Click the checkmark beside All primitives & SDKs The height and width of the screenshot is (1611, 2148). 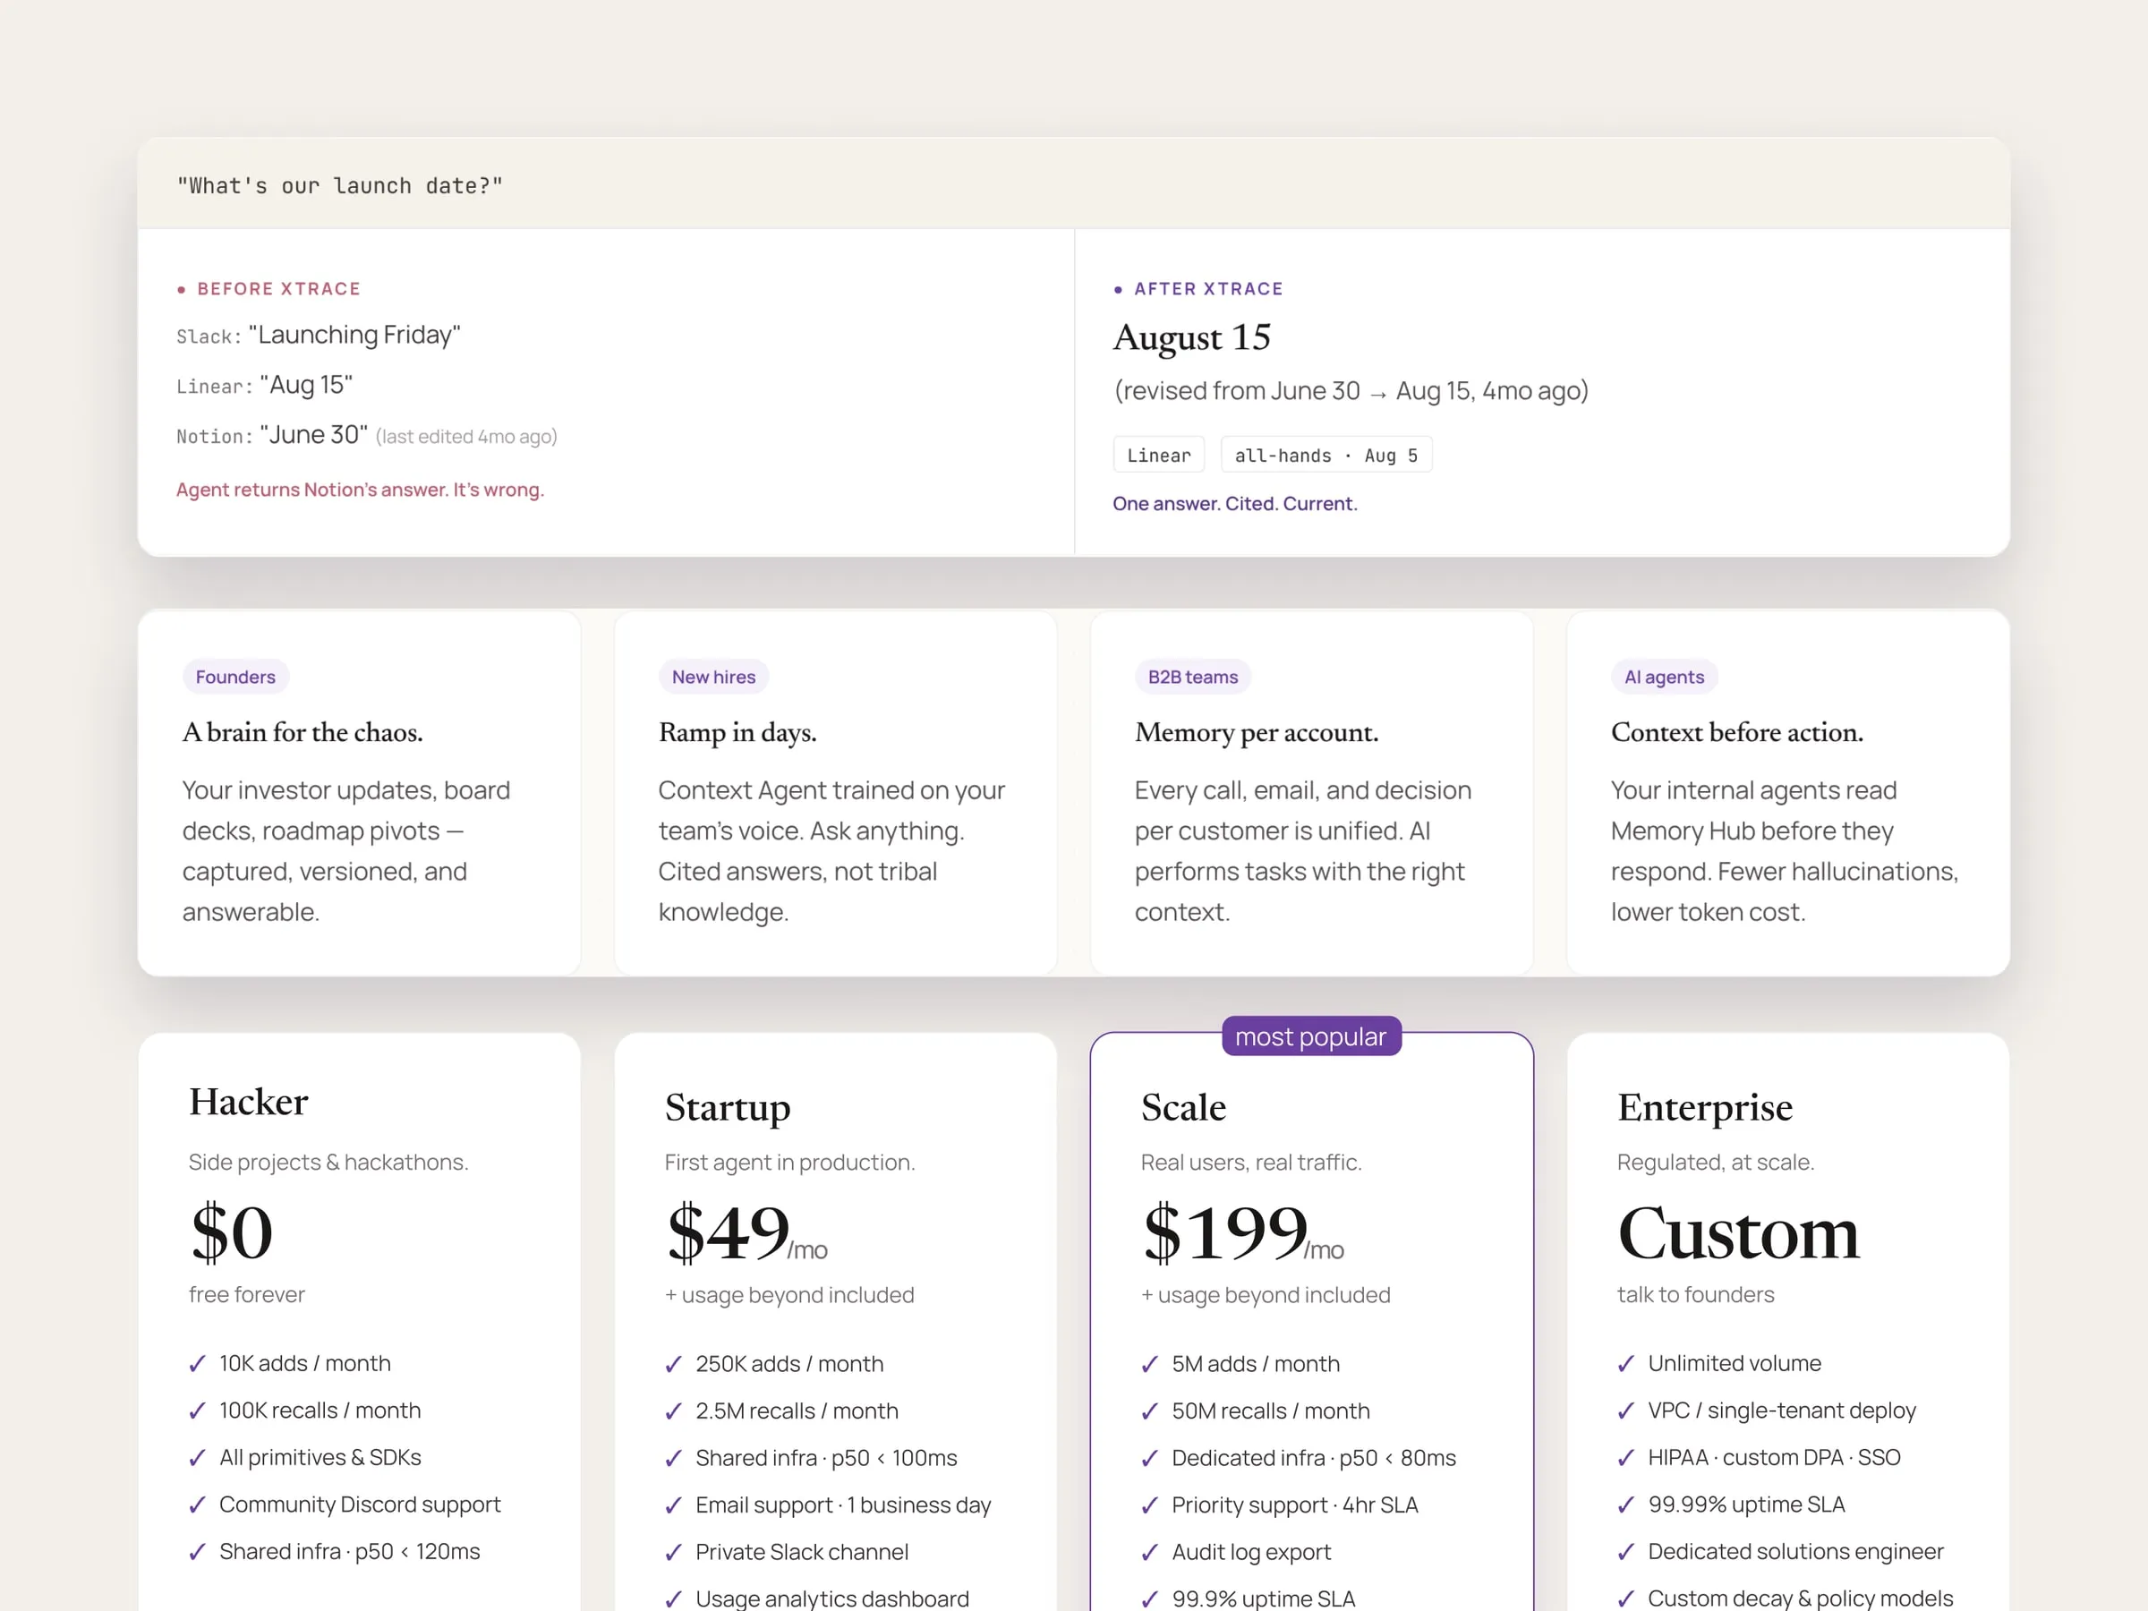pyautogui.click(x=197, y=1458)
